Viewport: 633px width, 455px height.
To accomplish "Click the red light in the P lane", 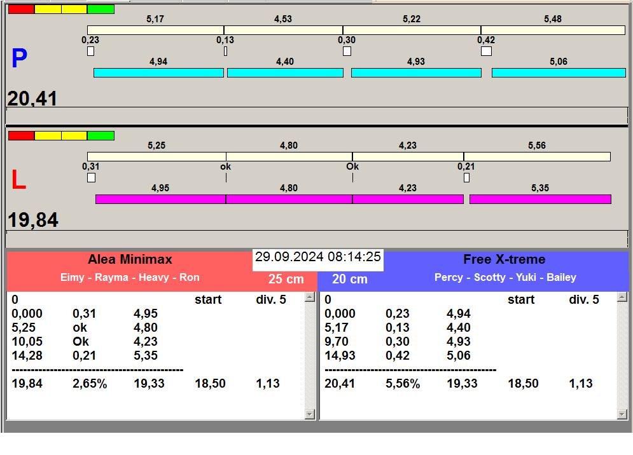I will [21, 10].
